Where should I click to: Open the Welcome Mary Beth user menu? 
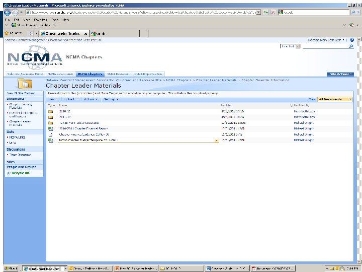point(325,40)
